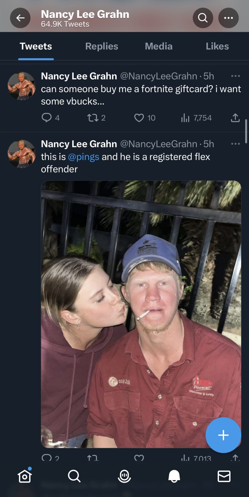249x497 pixels.
Task: Follow the @pings mention link
Action: tap(84, 157)
